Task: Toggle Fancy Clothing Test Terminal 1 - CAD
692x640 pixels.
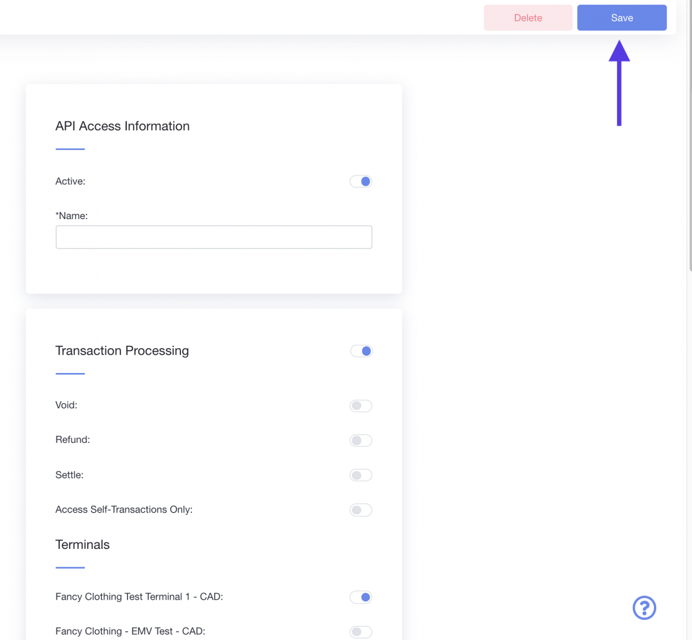Action: coord(361,597)
